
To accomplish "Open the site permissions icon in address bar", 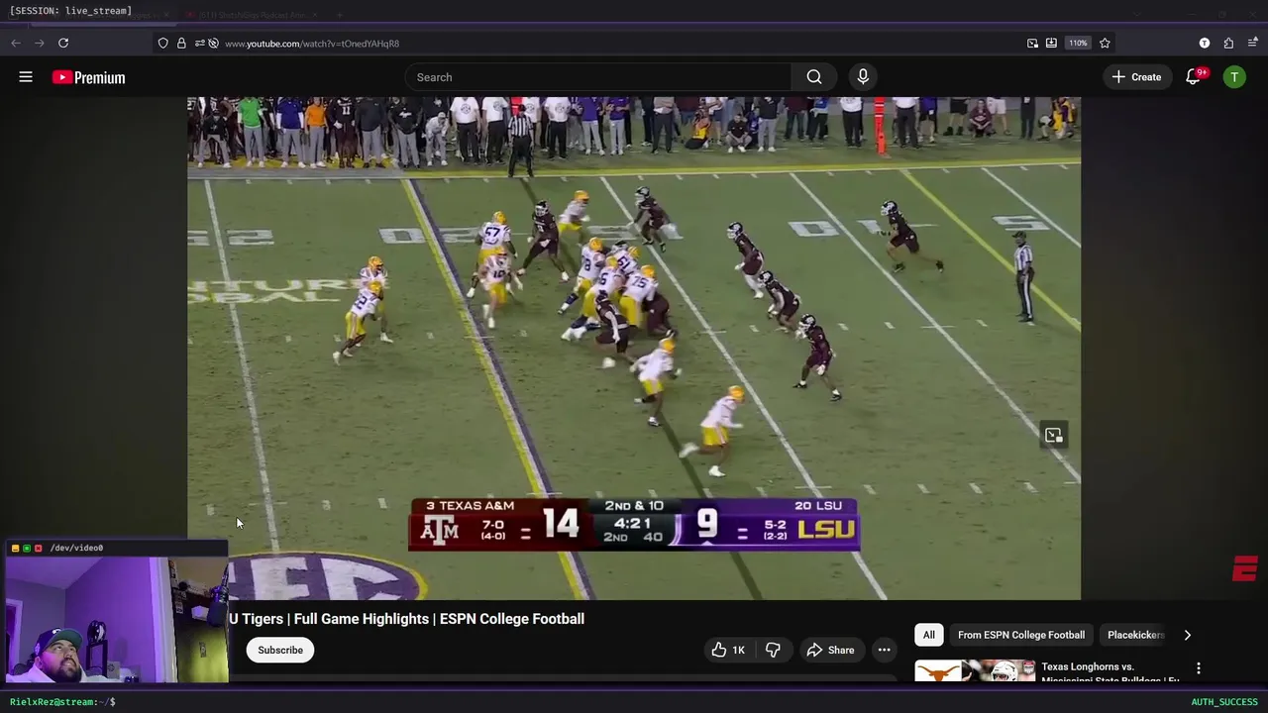I will pos(199,44).
